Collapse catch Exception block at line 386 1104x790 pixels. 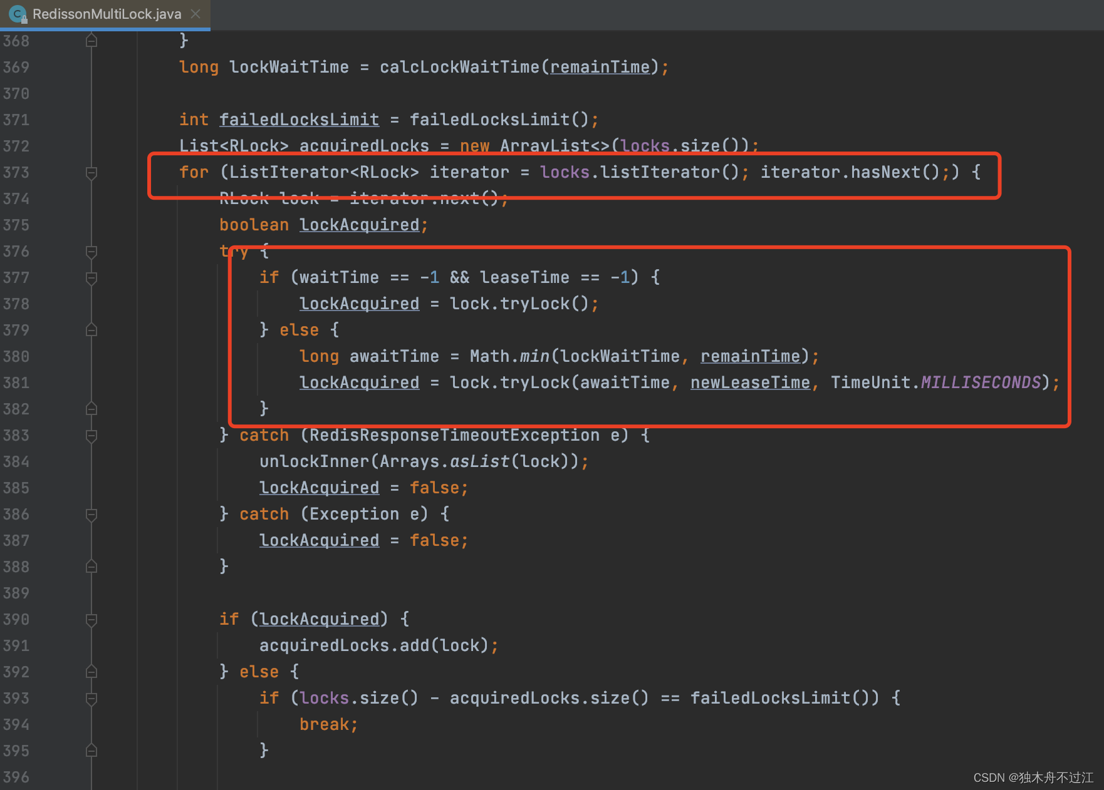tap(91, 515)
